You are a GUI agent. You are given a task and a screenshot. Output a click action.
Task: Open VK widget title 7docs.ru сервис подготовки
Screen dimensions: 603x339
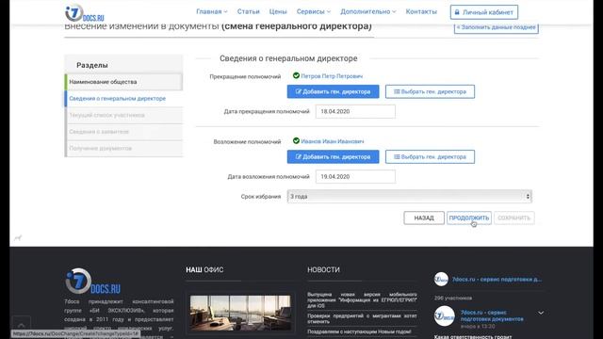[497, 280]
